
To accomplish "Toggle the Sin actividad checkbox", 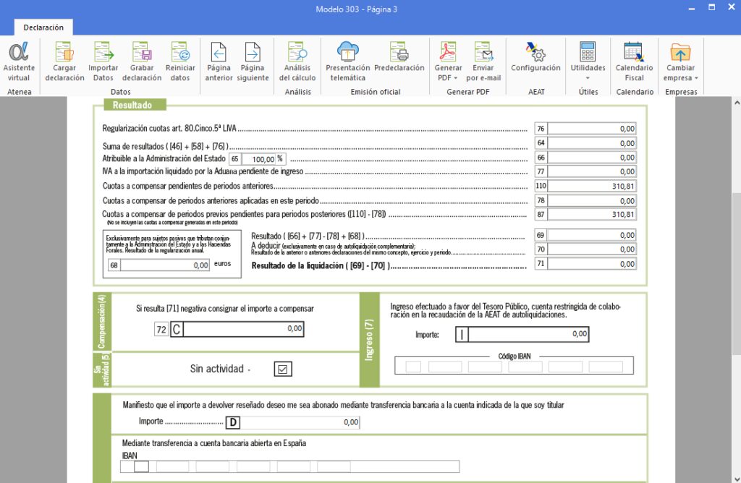I will click(x=283, y=369).
